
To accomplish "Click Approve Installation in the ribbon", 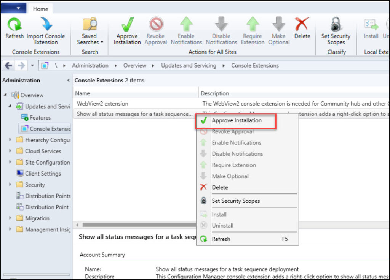I will point(127,31).
